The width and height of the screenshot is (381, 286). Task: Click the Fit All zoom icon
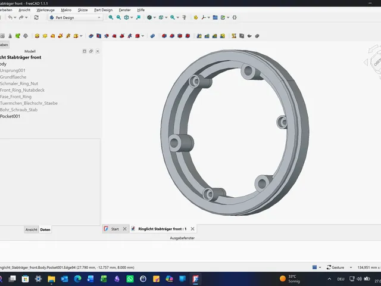point(111,17)
